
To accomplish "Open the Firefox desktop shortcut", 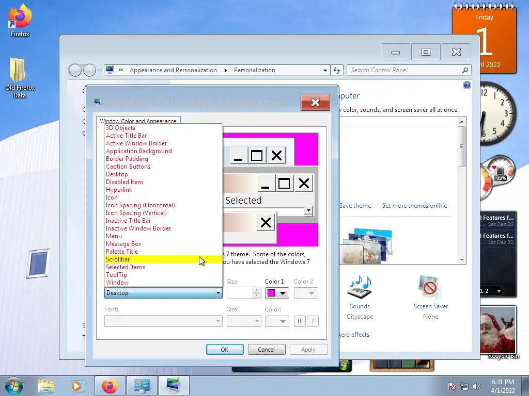I will coord(20,21).
